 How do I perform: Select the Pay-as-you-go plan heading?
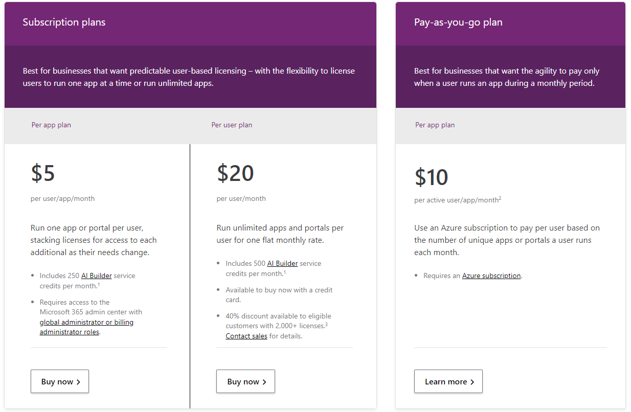pyautogui.click(x=458, y=22)
